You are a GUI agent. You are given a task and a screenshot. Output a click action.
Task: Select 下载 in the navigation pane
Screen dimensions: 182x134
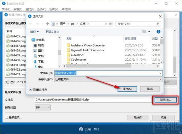point(39,62)
